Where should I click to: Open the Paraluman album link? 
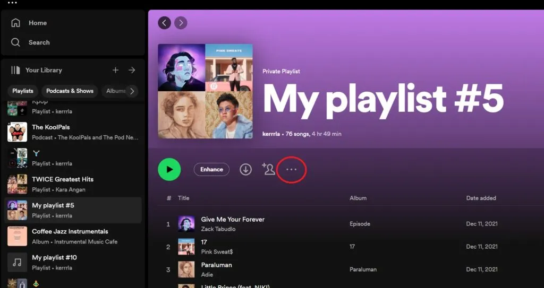tap(363, 269)
